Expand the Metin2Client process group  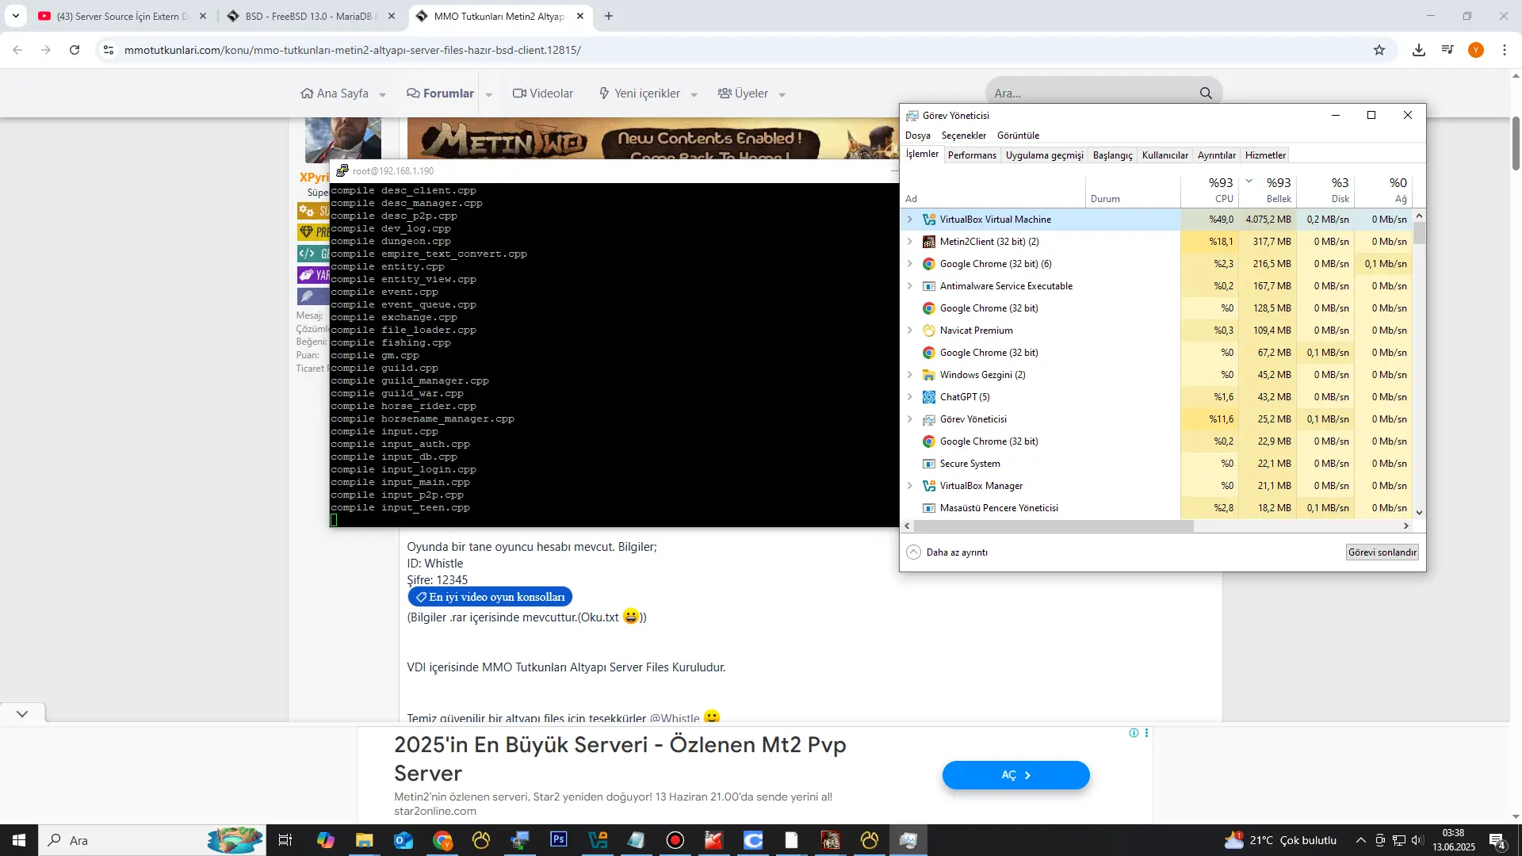909,242
